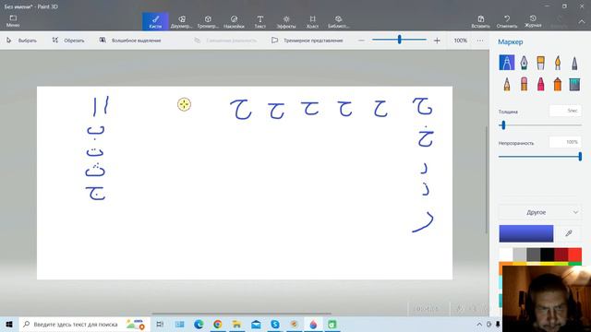Open File Explorer from the taskbar

click(236, 324)
